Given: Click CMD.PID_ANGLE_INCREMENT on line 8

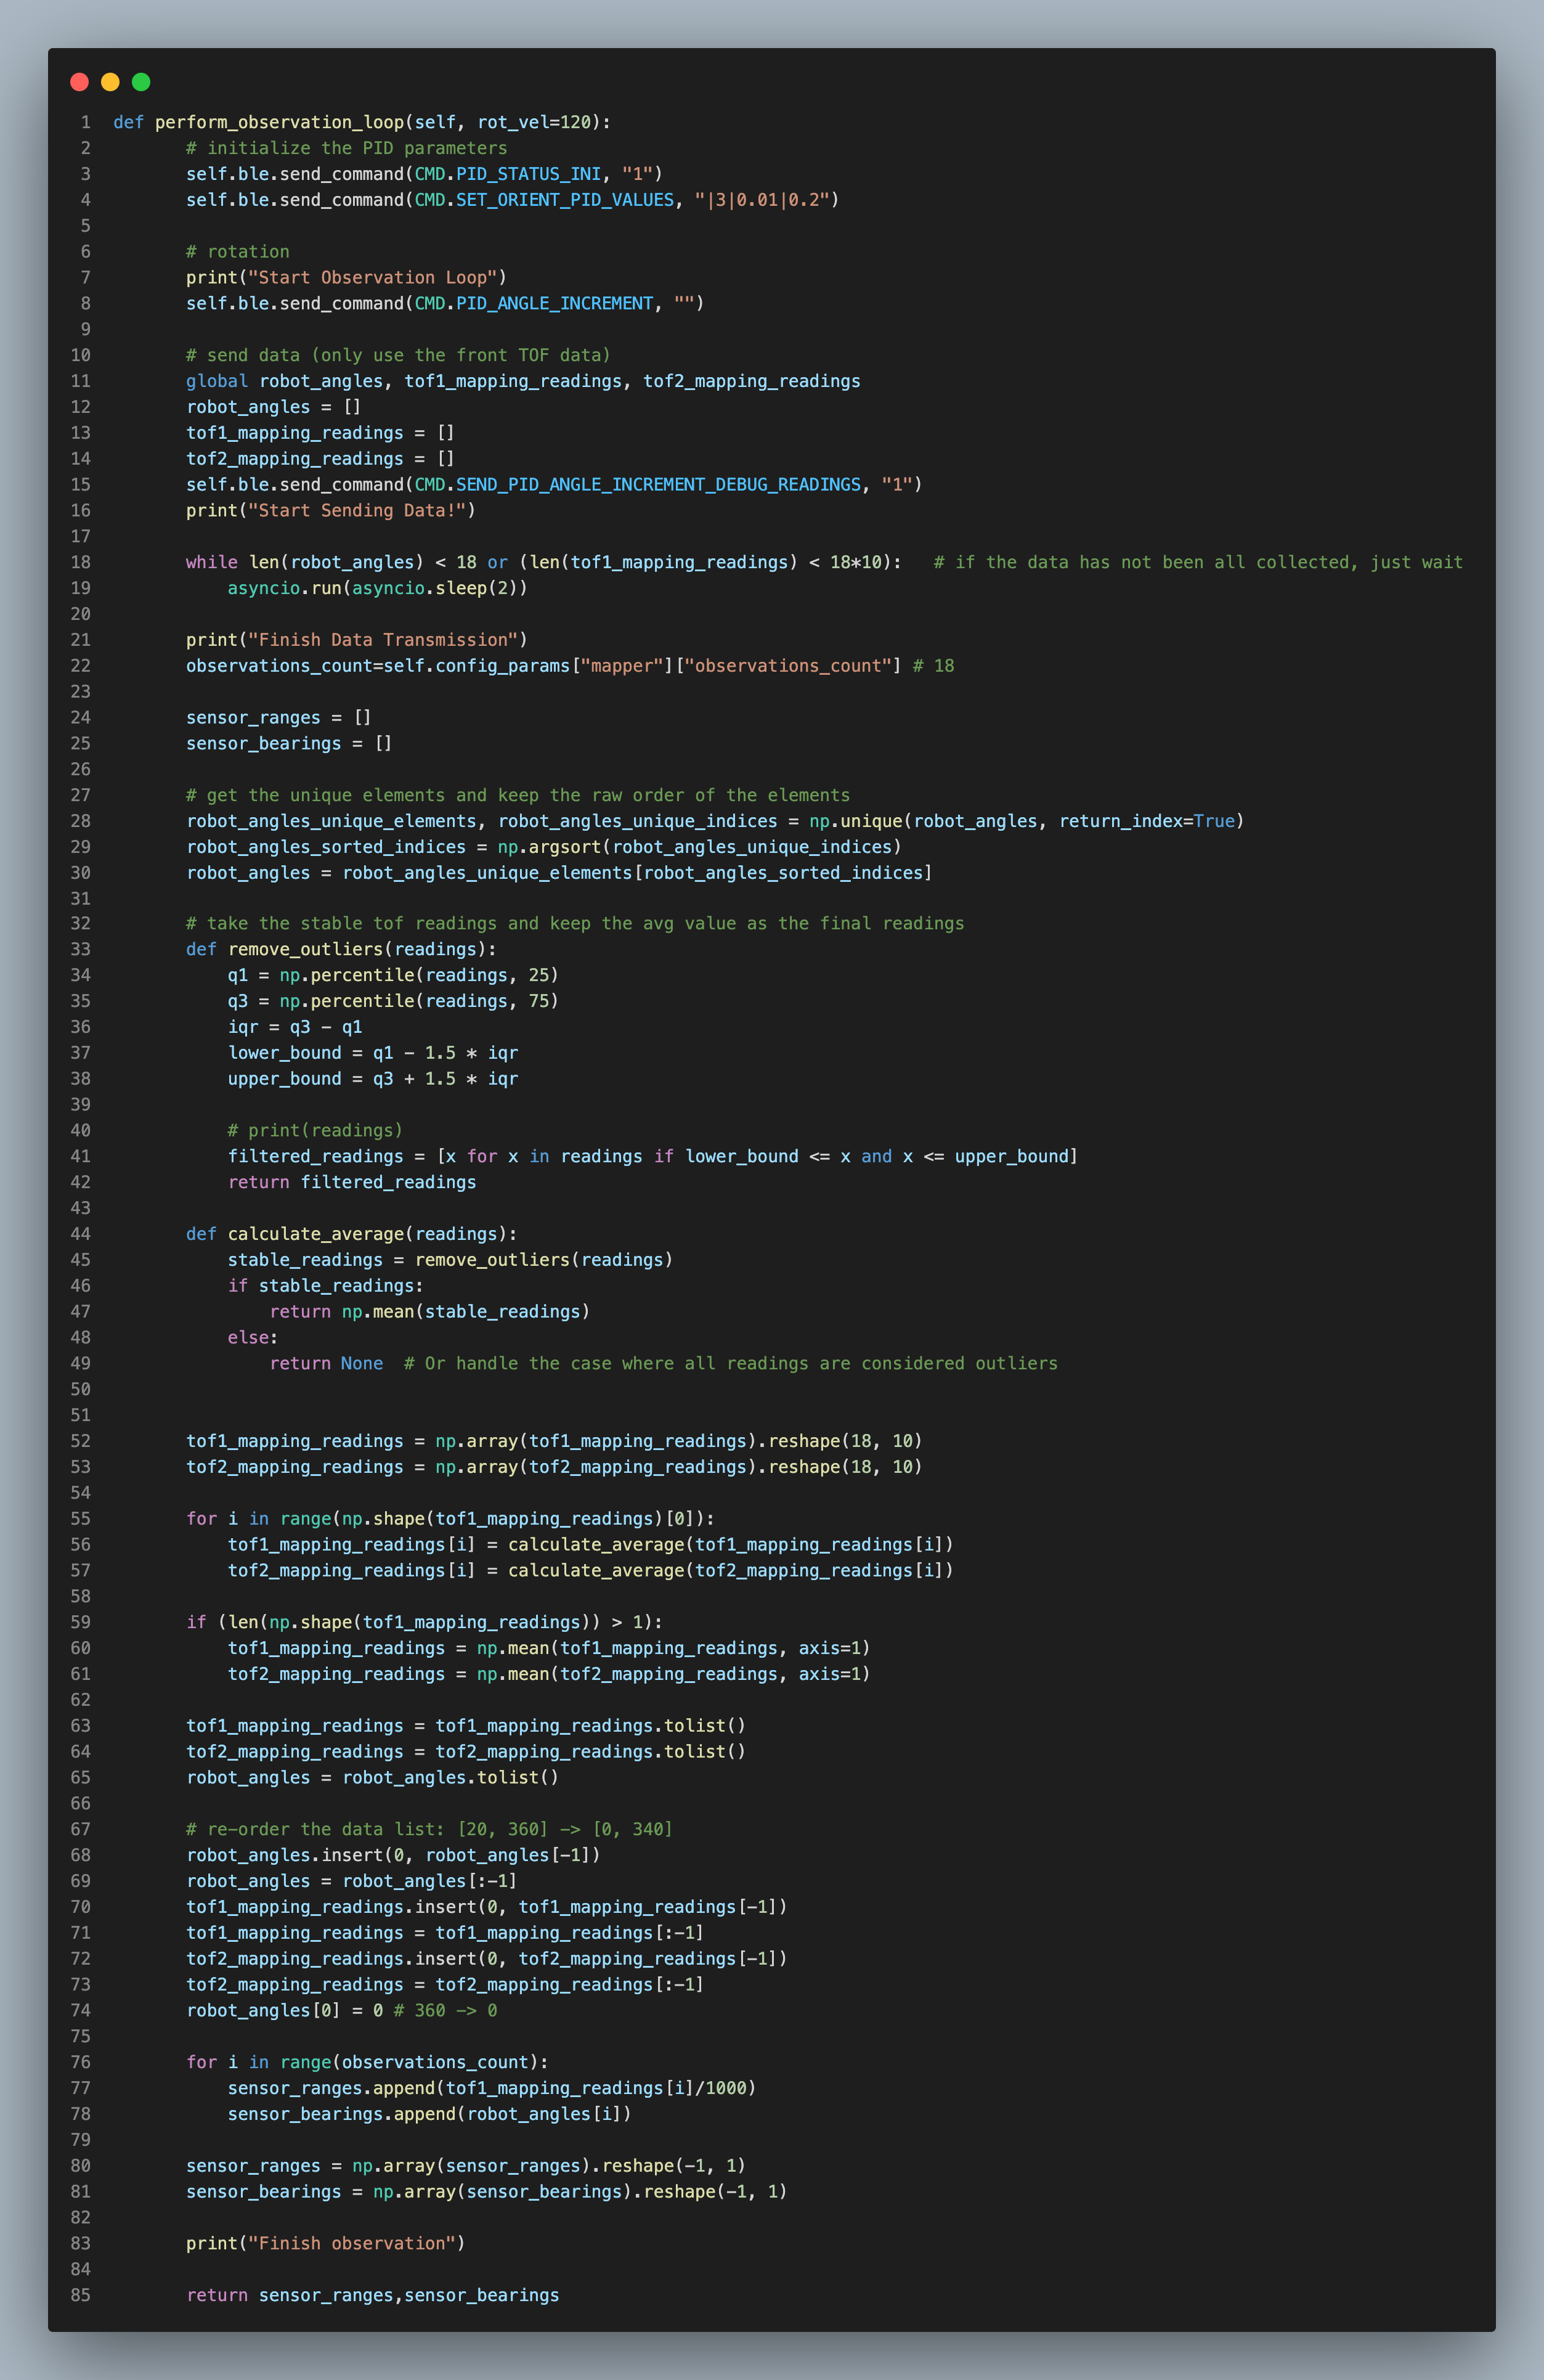Looking at the screenshot, I should 534,303.
